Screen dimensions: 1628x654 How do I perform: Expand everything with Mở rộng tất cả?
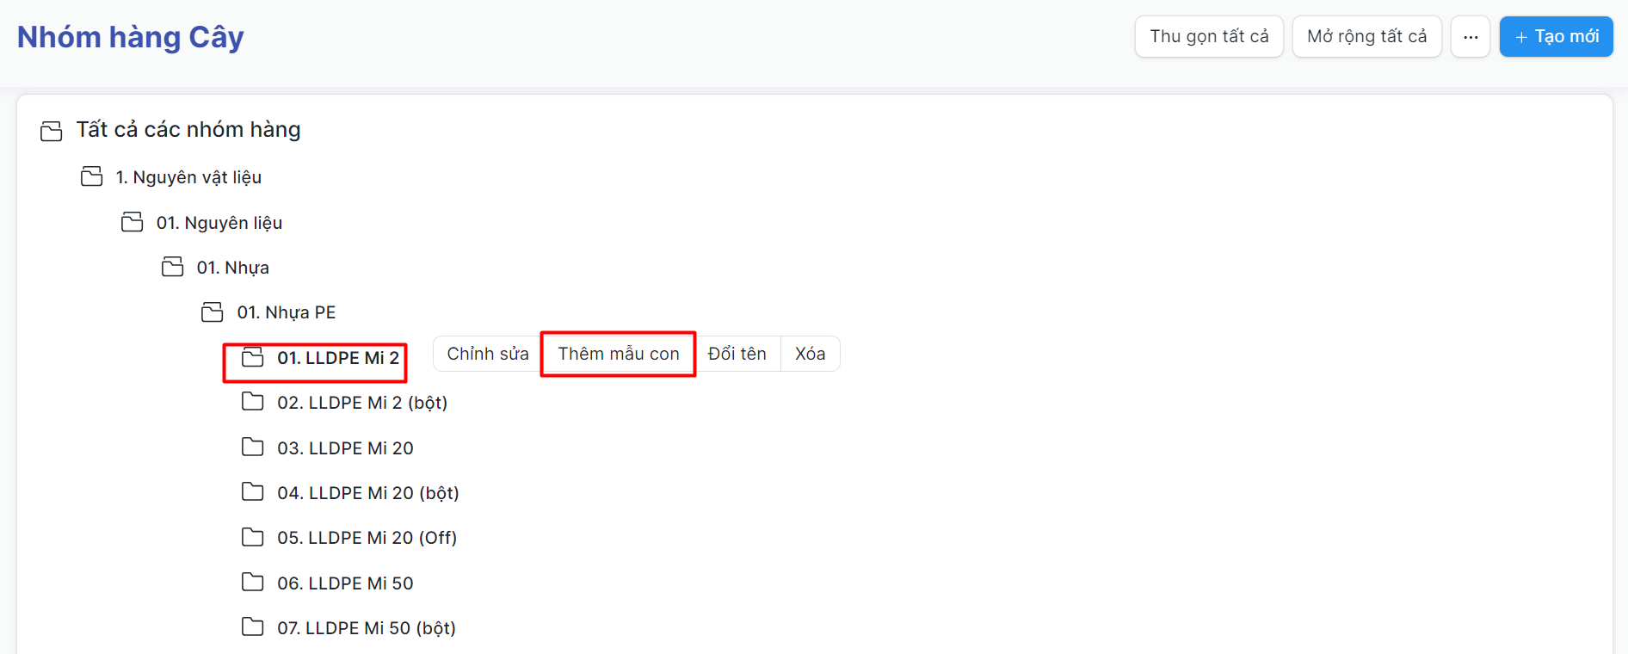(1366, 37)
